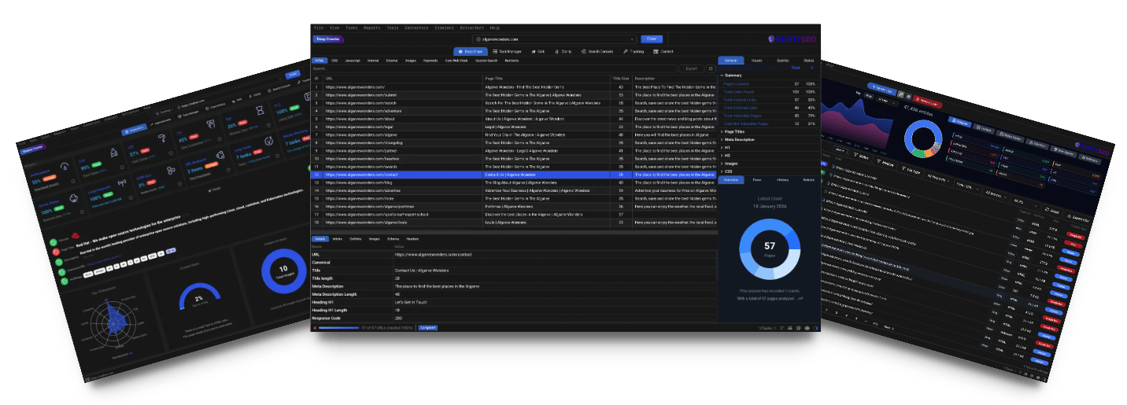The height and width of the screenshot is (405, 1127).
Task: Select the row for algarvewonders.com/about
Action: [515, 119]
